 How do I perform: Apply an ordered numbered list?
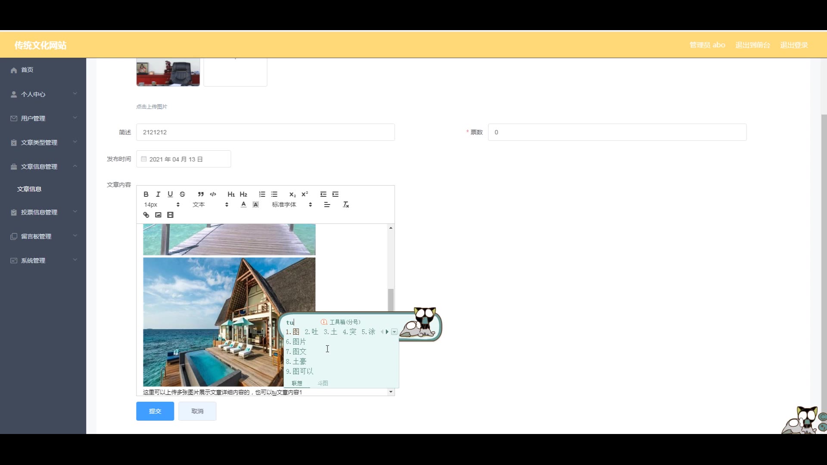(262, 194)
